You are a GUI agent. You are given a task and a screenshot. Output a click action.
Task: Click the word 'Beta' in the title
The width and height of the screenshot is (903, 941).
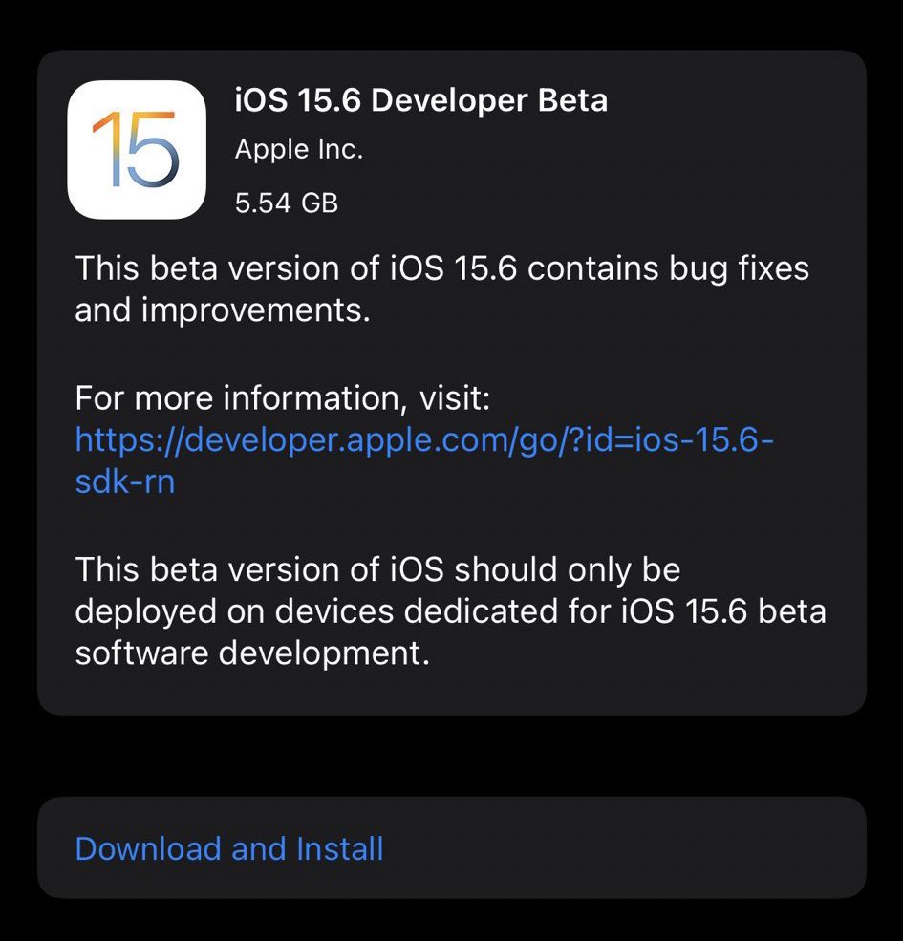(x=572, y=99)
